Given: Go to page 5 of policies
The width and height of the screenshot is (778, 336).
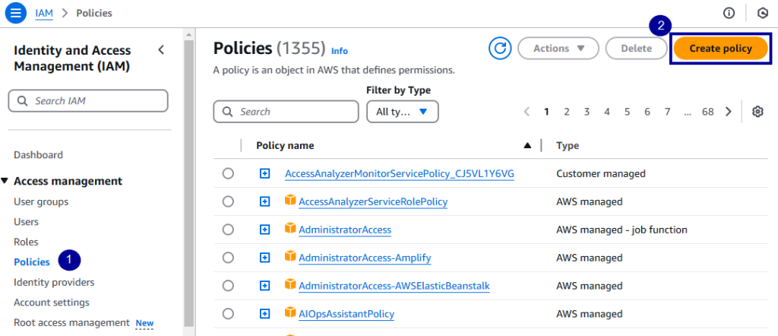Looking at the screenshot, I should (627, 112).
